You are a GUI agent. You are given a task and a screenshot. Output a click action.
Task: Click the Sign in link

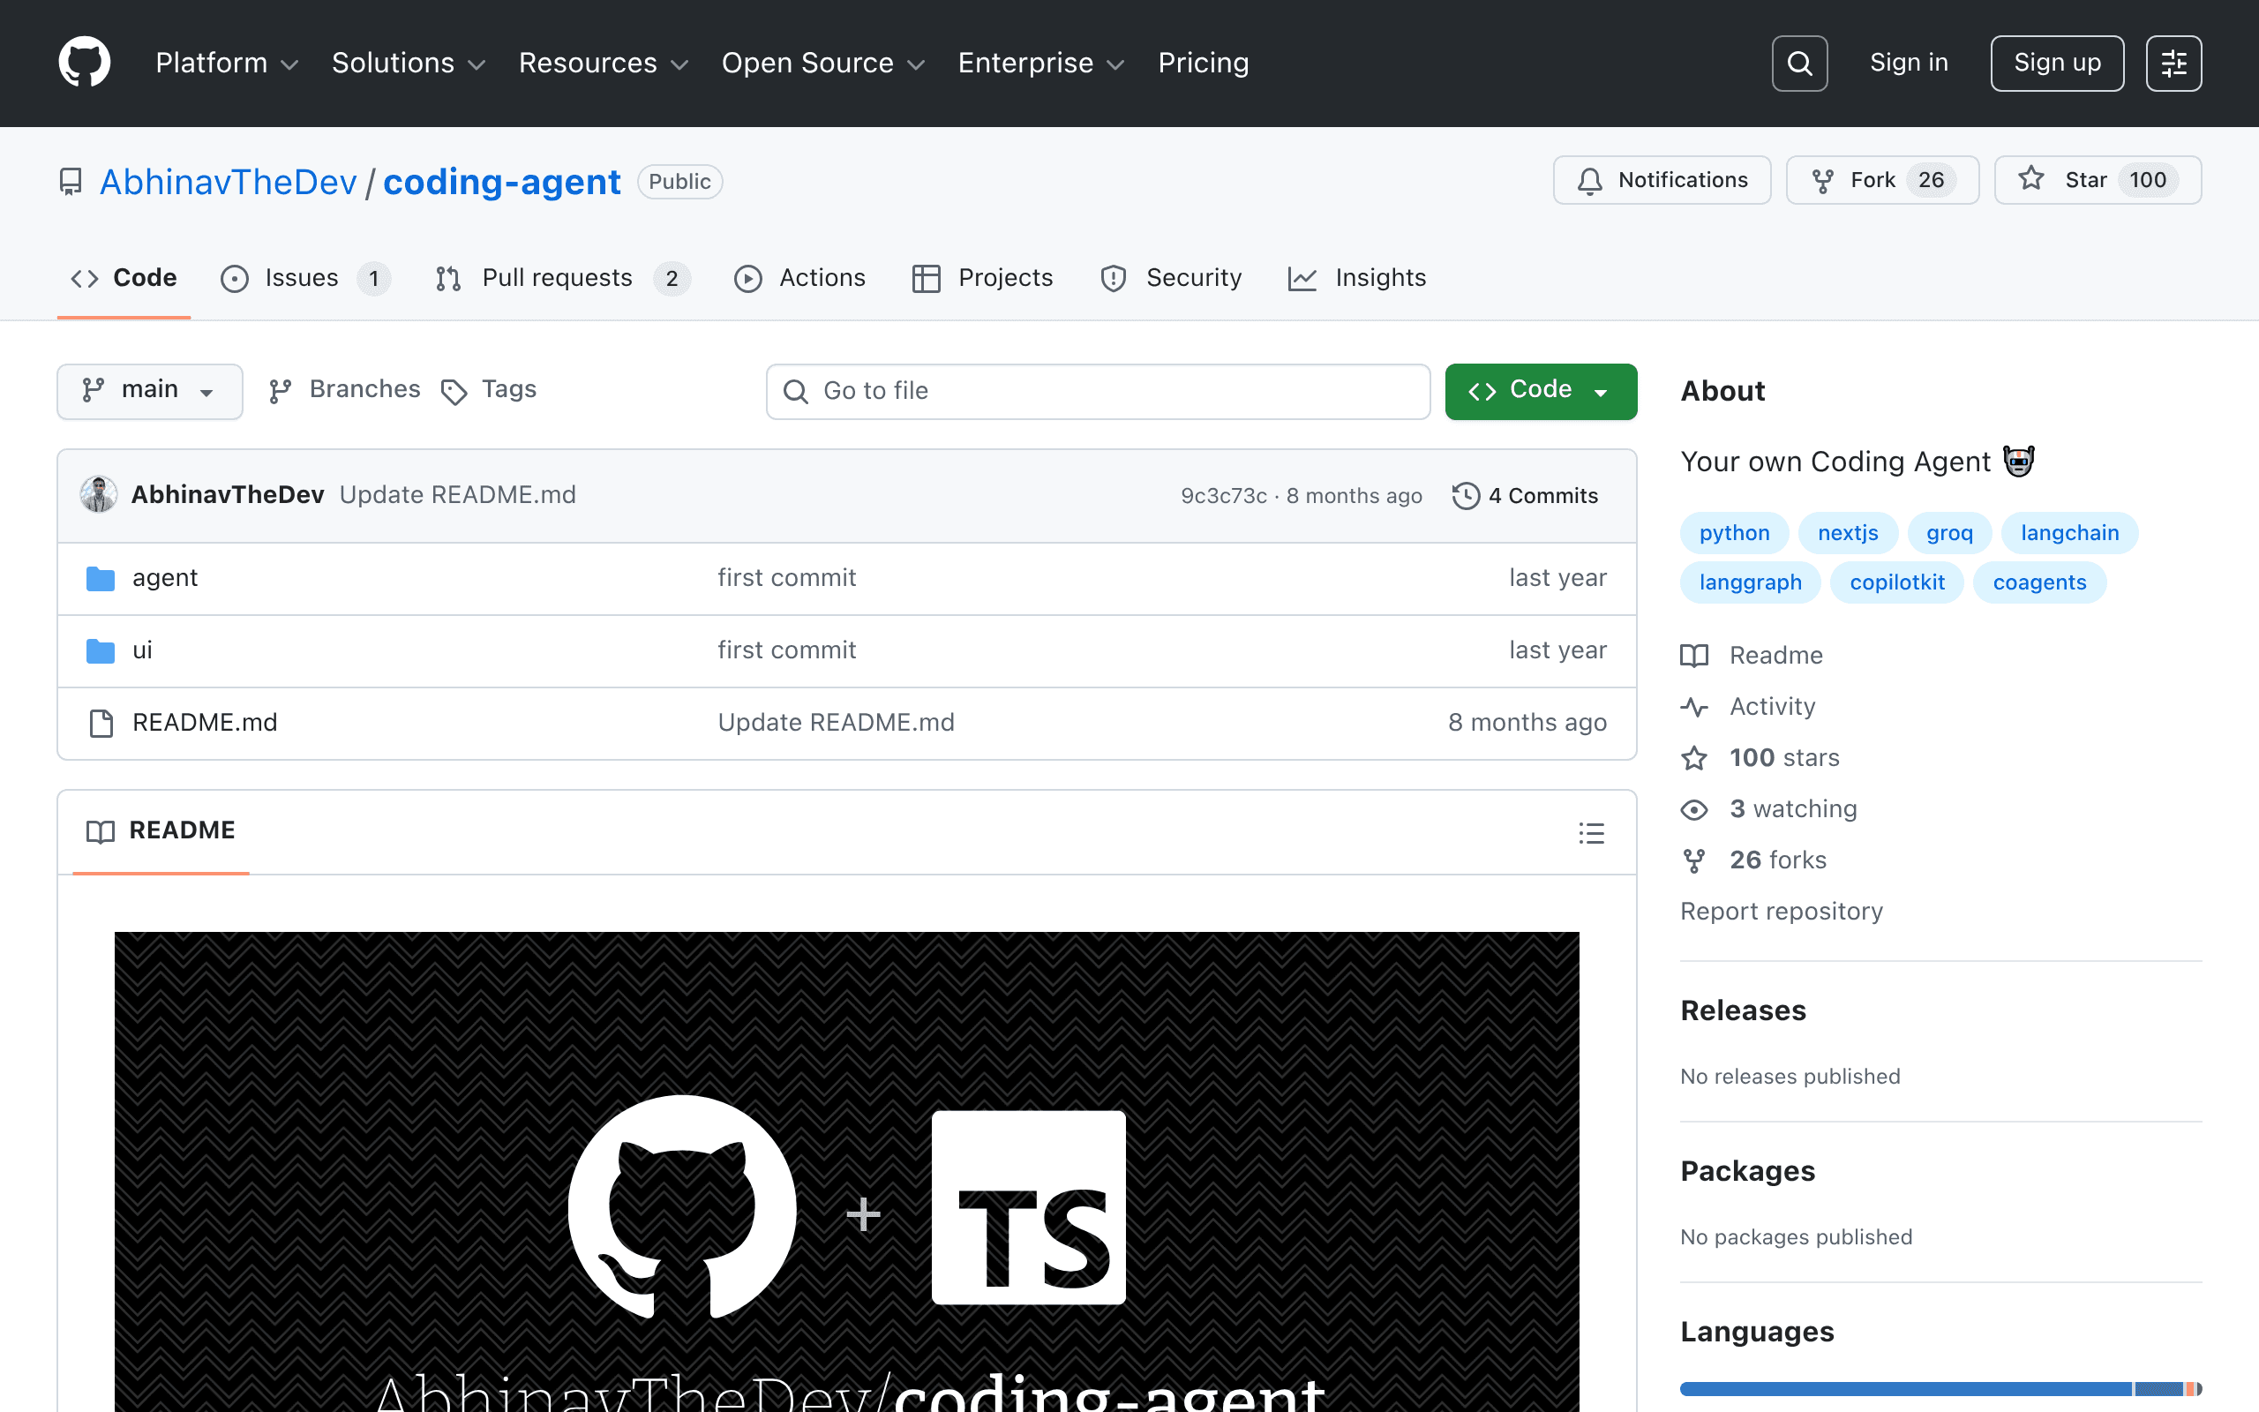(1909, 63)
